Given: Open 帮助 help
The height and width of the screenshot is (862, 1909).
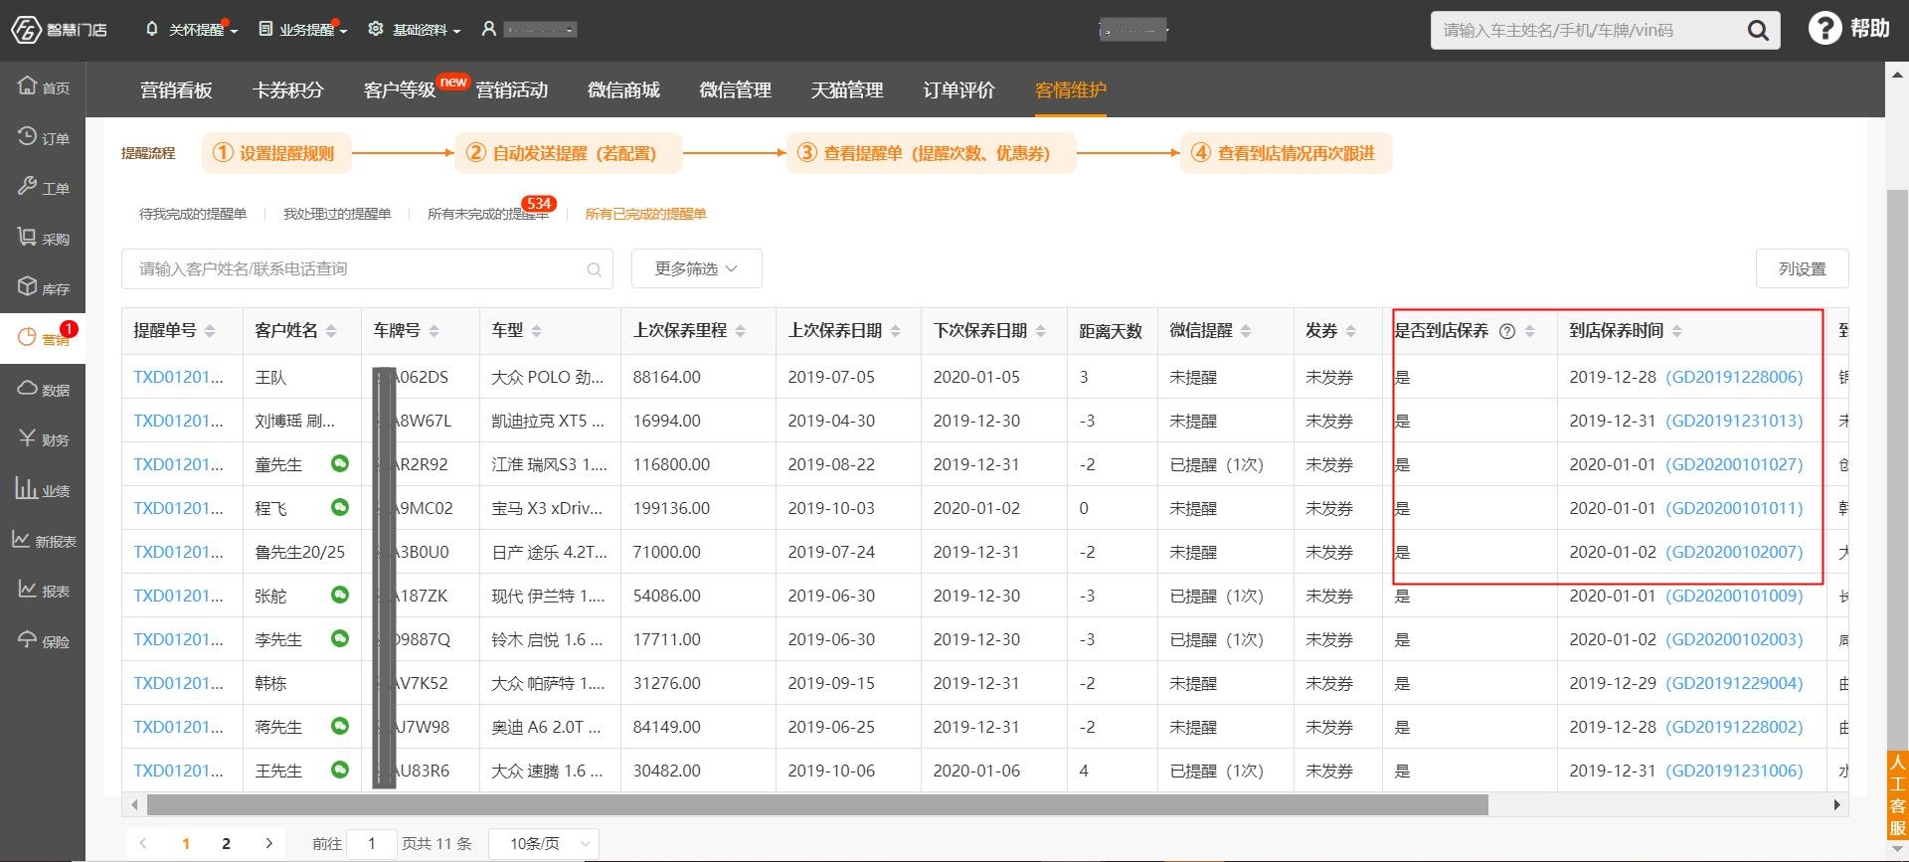Looking at the screenshot, I should (x=1848, y=29).
